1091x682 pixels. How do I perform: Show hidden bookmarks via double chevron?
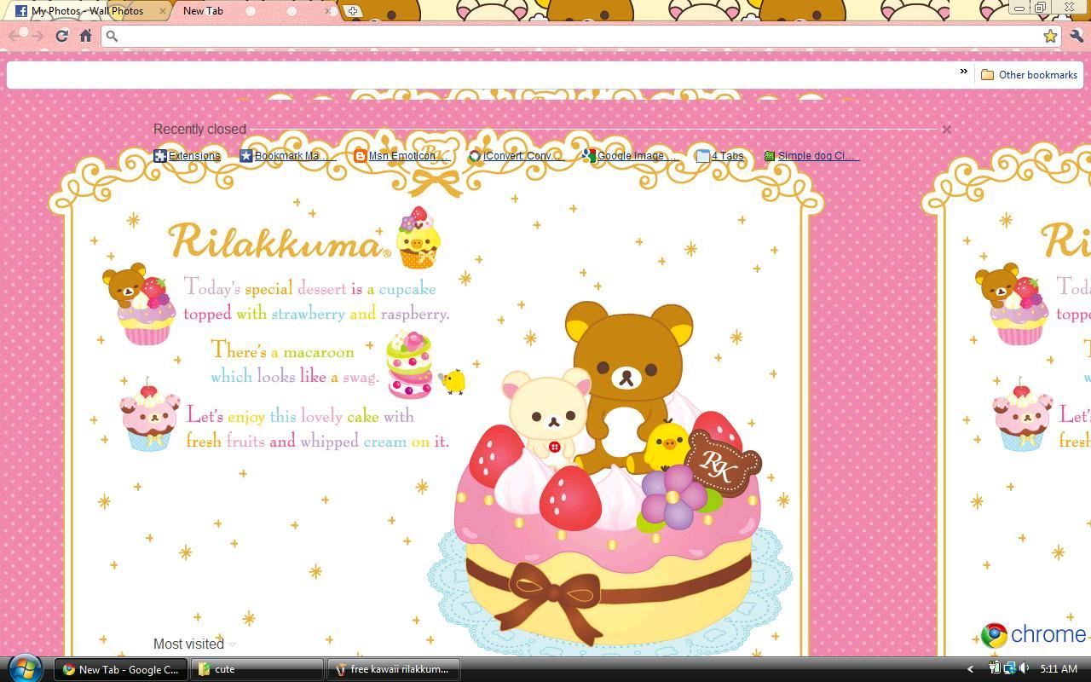click(x=964, y=72)
